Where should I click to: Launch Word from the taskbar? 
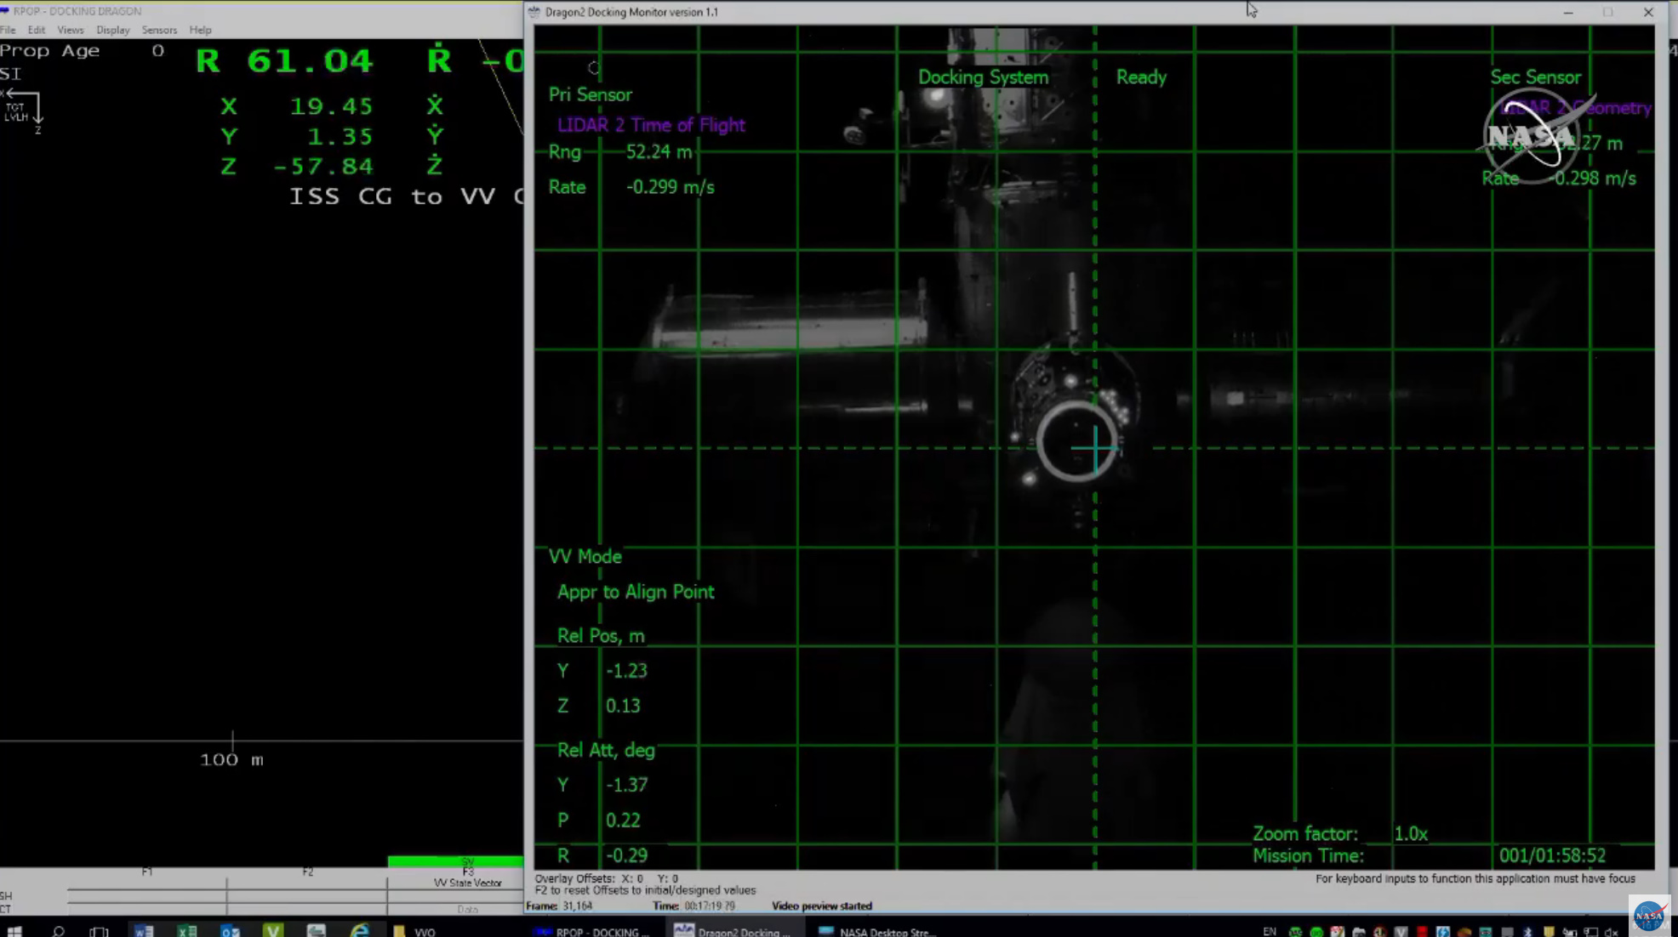coord(144,931)
